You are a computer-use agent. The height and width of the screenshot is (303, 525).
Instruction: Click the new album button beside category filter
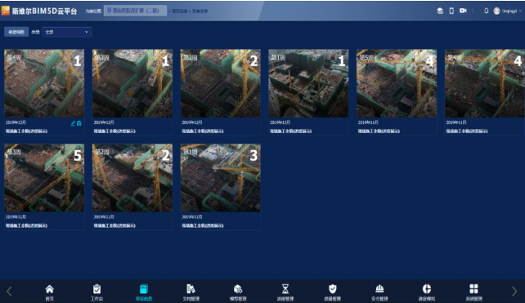(x=16, y=32)
